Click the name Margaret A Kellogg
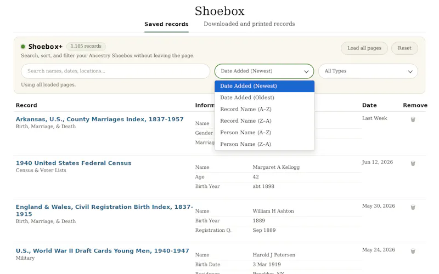 coord(276,167)
